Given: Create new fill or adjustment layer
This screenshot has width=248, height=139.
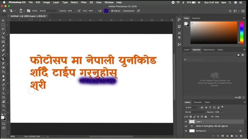Looking at the screenshot, I should [x=227, y=136].
